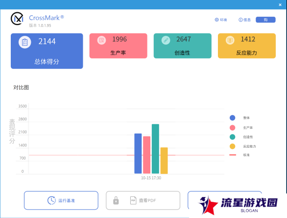Click the clipboard icon in overall score card
This screenshot has height=218, width=287.
[24, 42]
